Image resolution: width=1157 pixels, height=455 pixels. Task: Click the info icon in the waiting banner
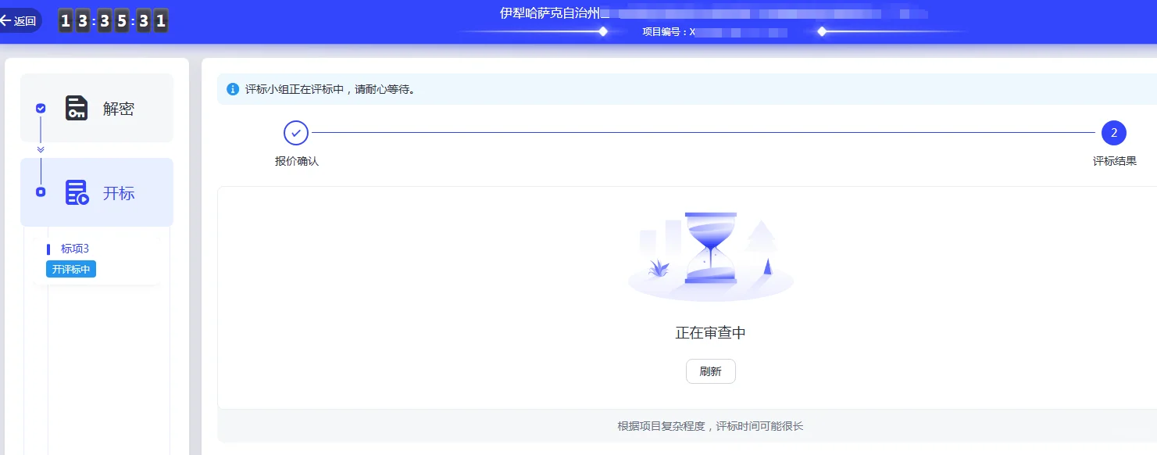pos(233,88)
